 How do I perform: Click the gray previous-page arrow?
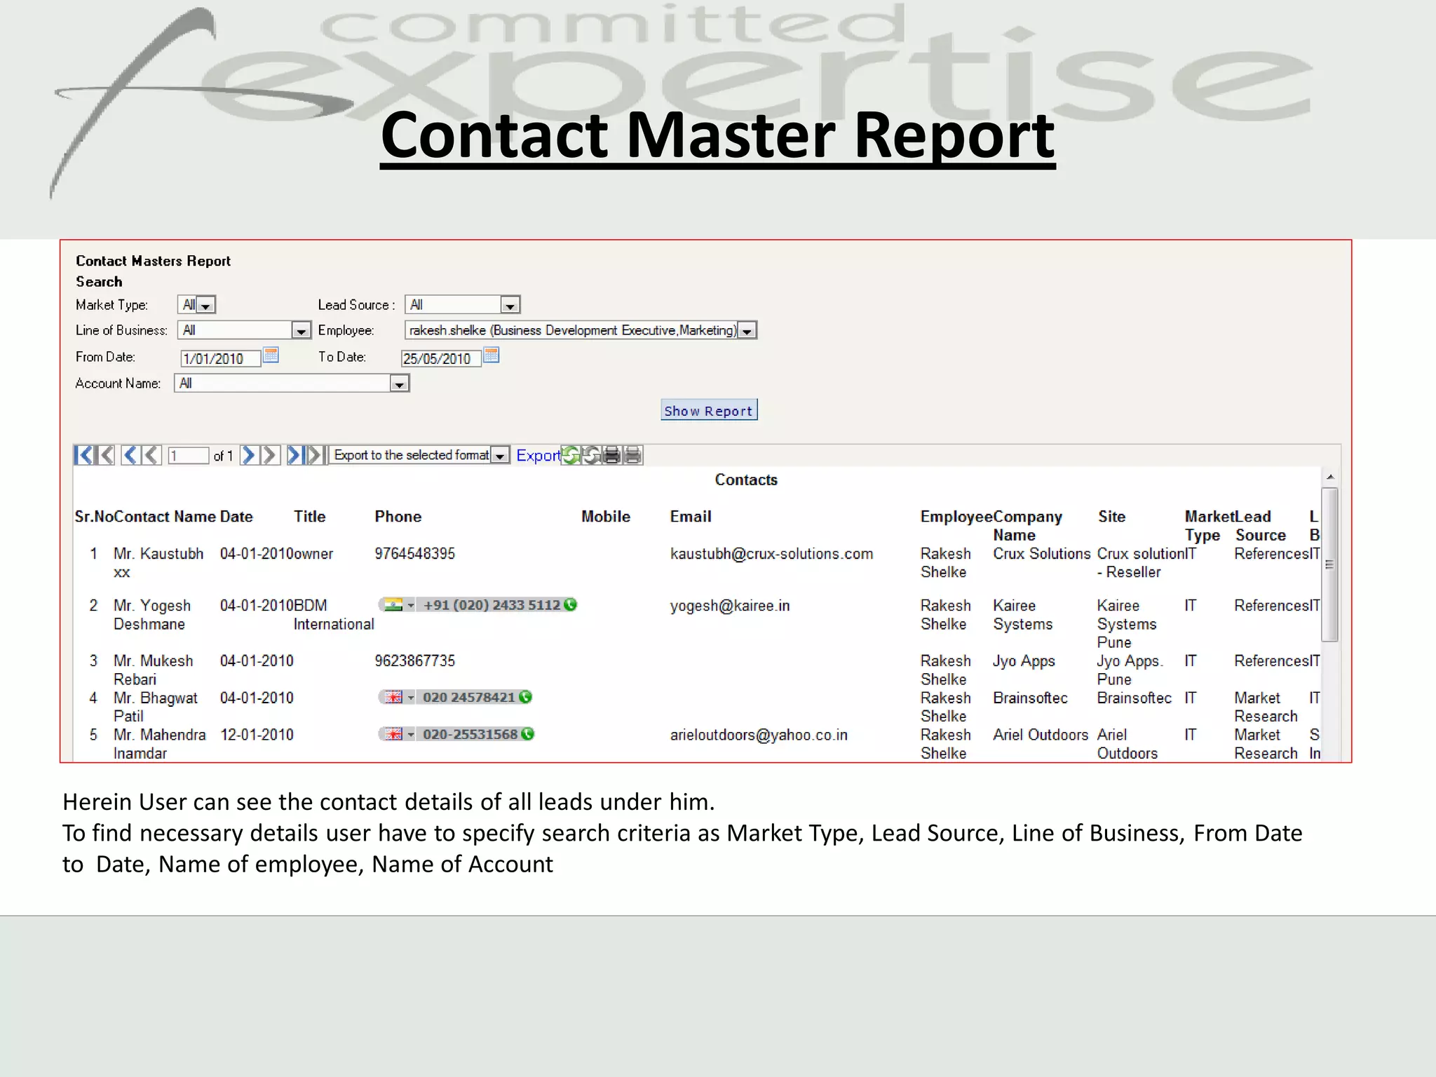(x=151, y=455)
